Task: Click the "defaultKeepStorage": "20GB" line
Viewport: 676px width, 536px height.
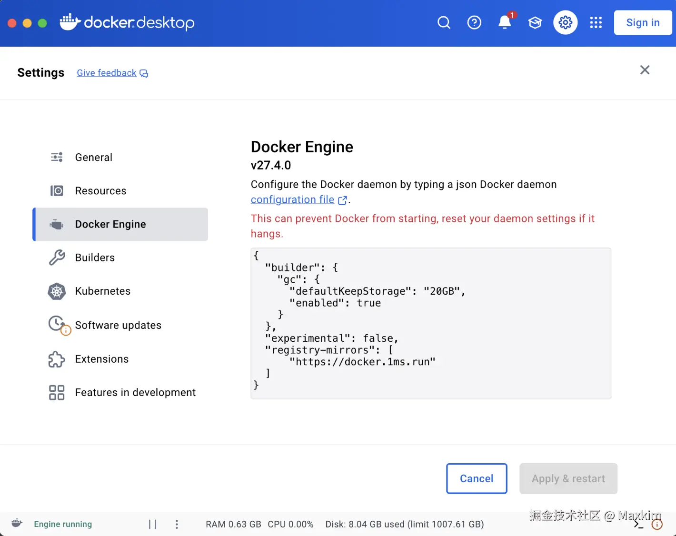Action: (377, 291)
